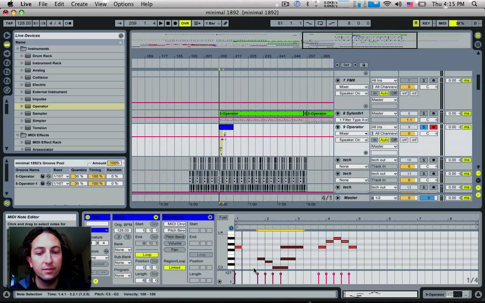Toggle the KEY map mode switch
The height and width of the screenshot is (303, 485).
426,23
